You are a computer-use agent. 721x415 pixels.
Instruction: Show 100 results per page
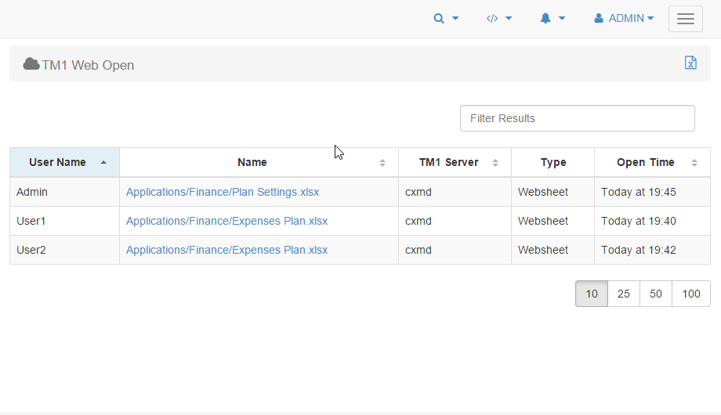pos(691,294)
